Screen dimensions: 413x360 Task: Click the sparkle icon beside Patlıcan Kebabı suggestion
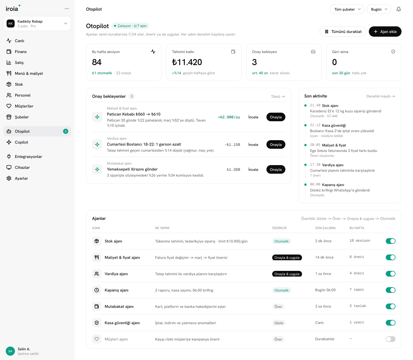97,117
